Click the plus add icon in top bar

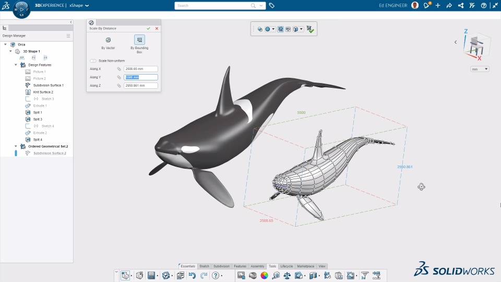point(438,5)
